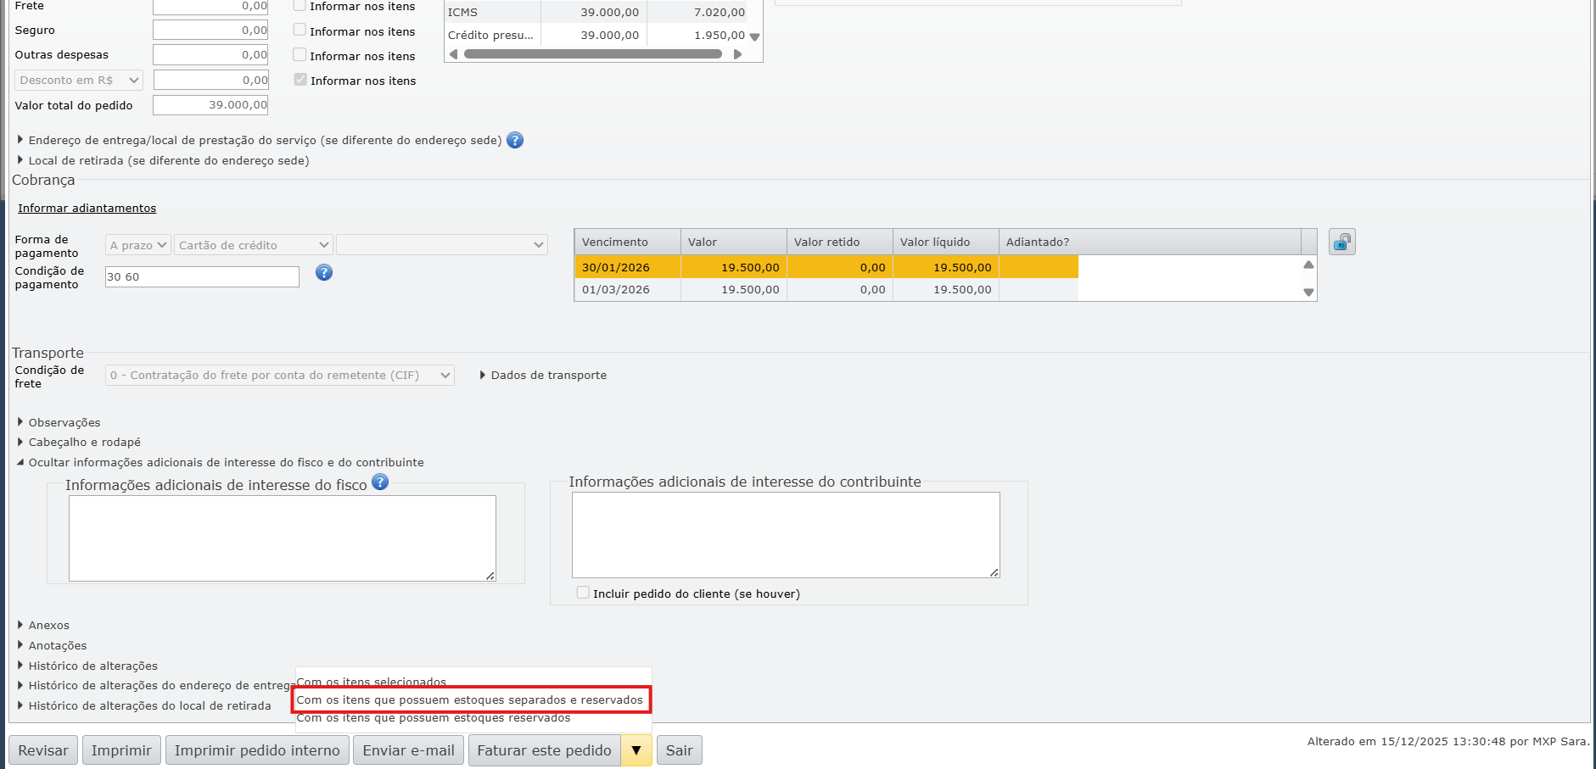Enable Incluir pedido do cliente checkbox
This screenshot has width=1596, height=769.
point(583,593)
